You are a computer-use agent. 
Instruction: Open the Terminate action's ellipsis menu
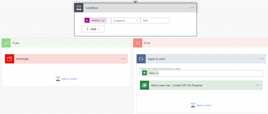123,59
